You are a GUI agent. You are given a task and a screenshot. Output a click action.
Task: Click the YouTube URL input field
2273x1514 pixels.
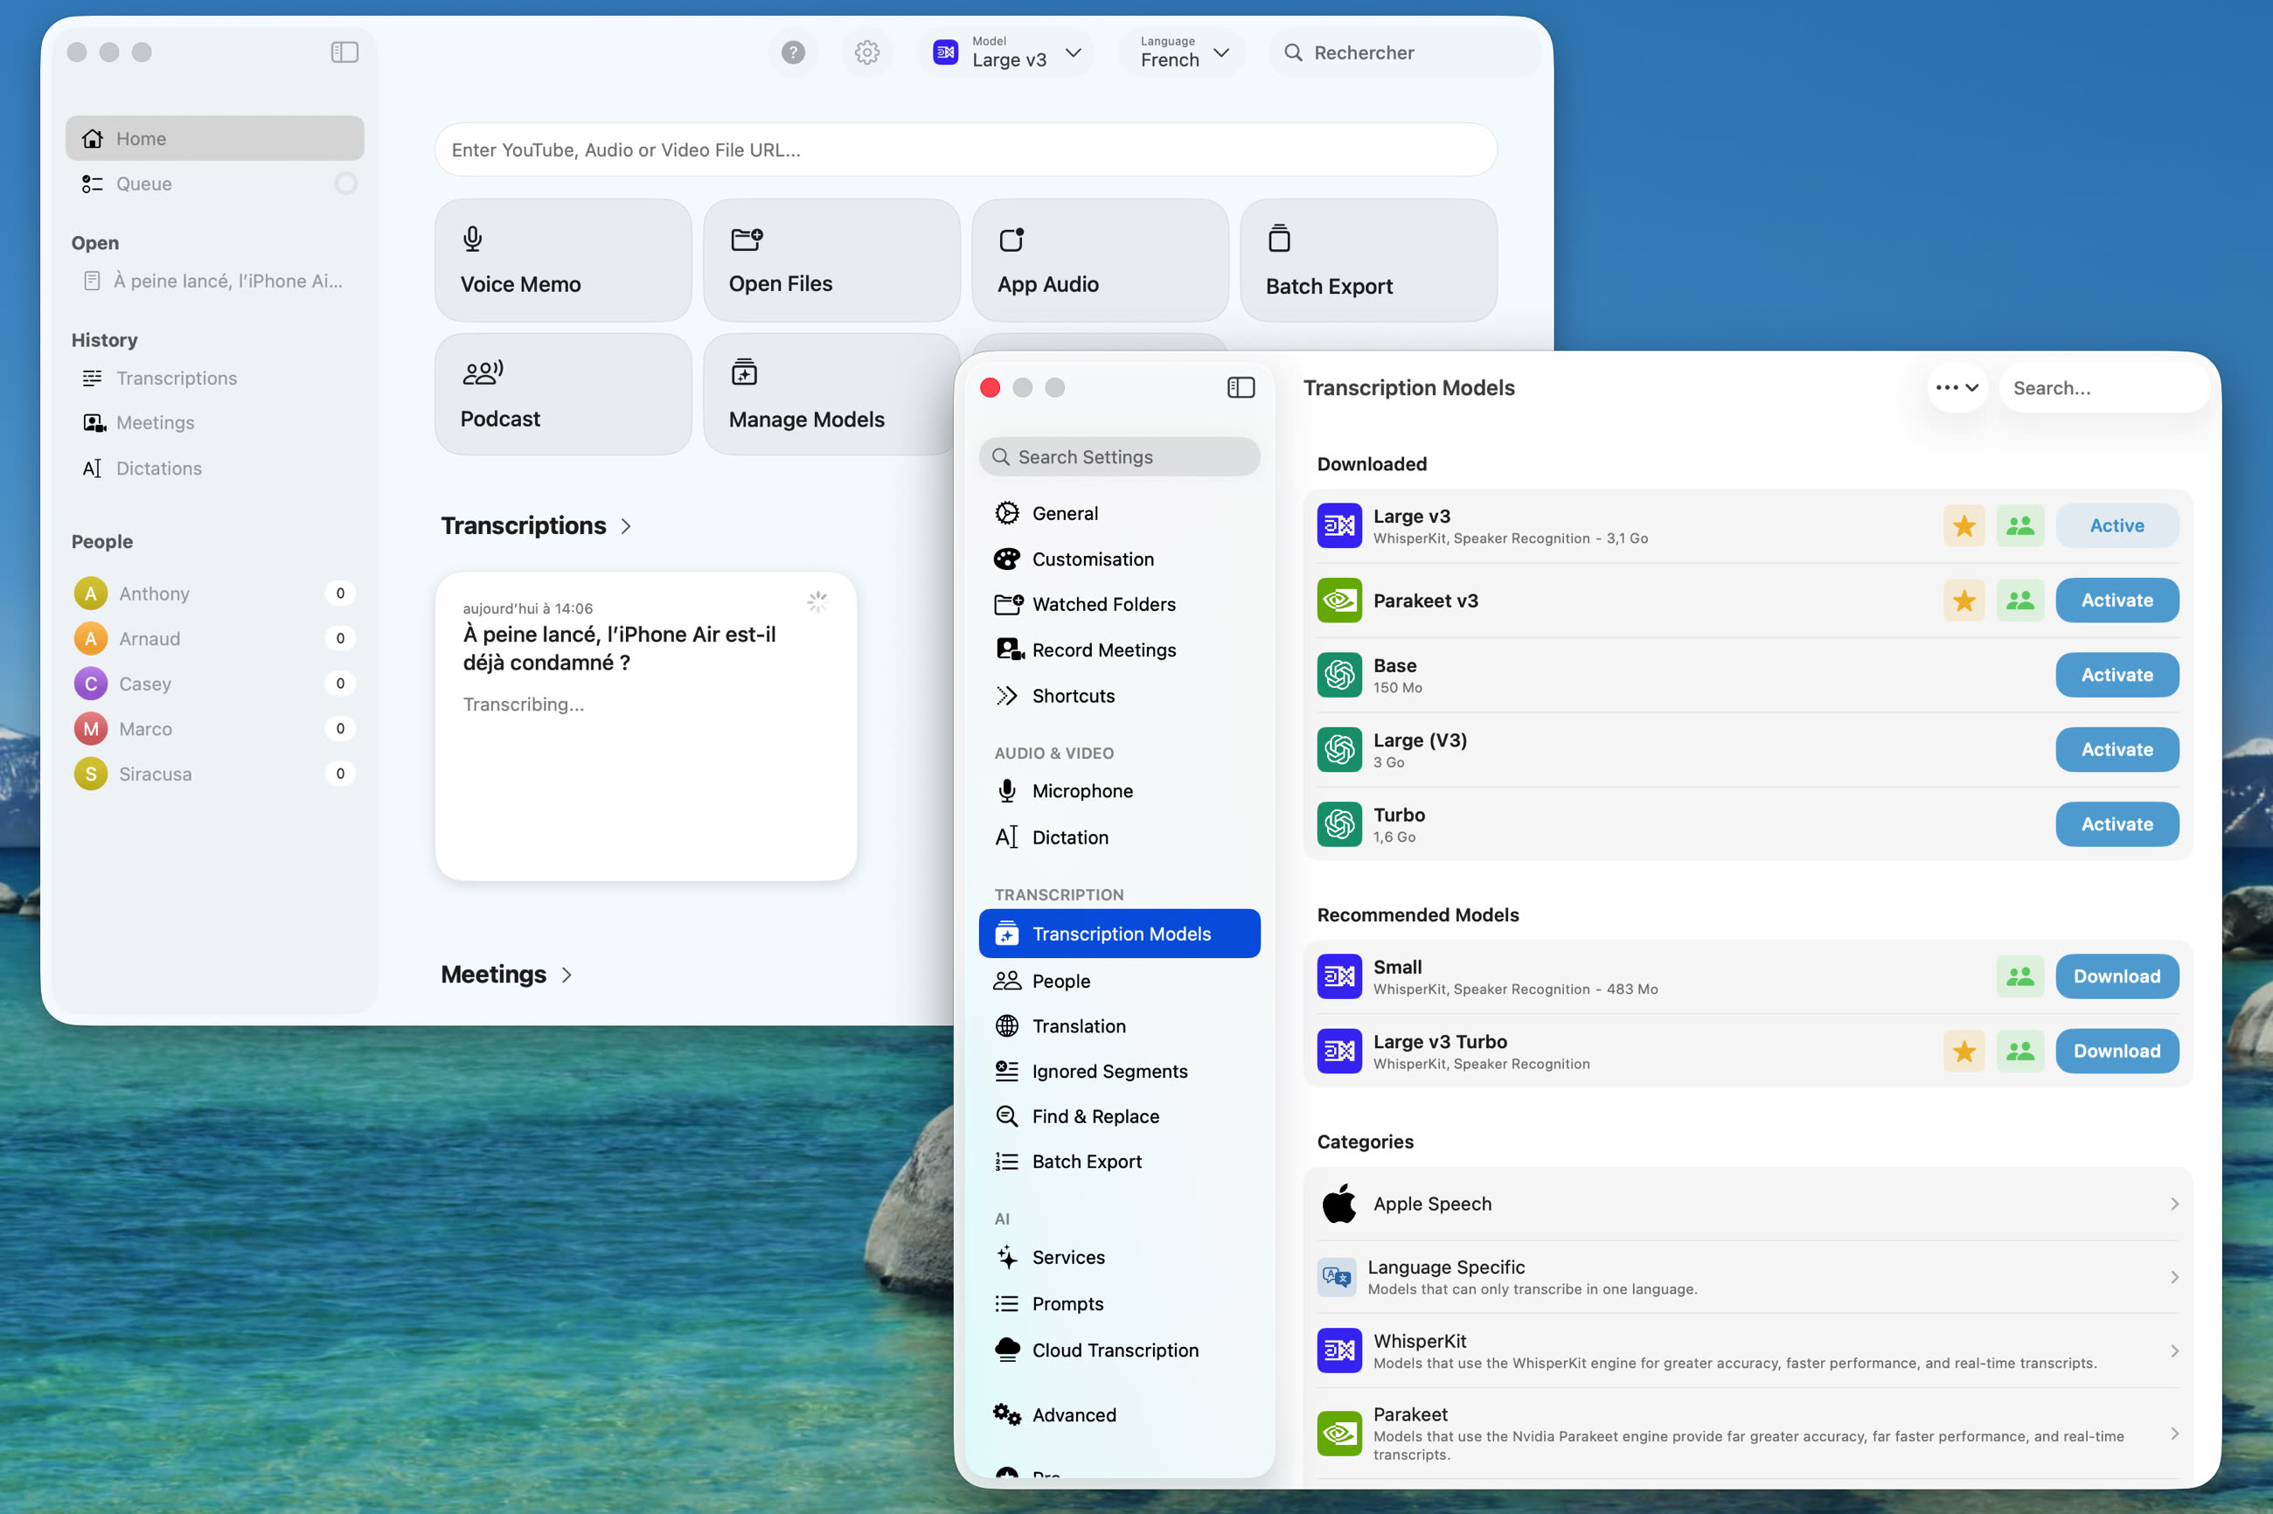pos(964,149)
